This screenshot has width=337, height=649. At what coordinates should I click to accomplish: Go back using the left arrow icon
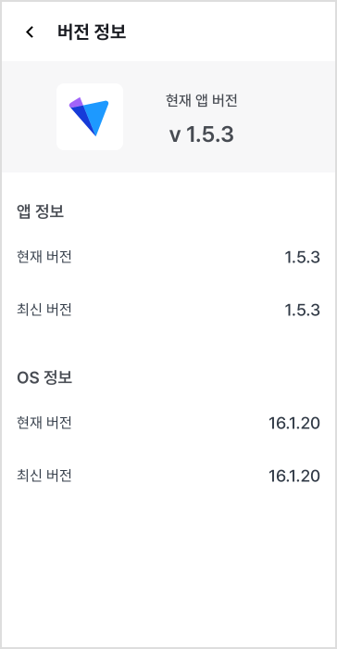coord(30,32)
